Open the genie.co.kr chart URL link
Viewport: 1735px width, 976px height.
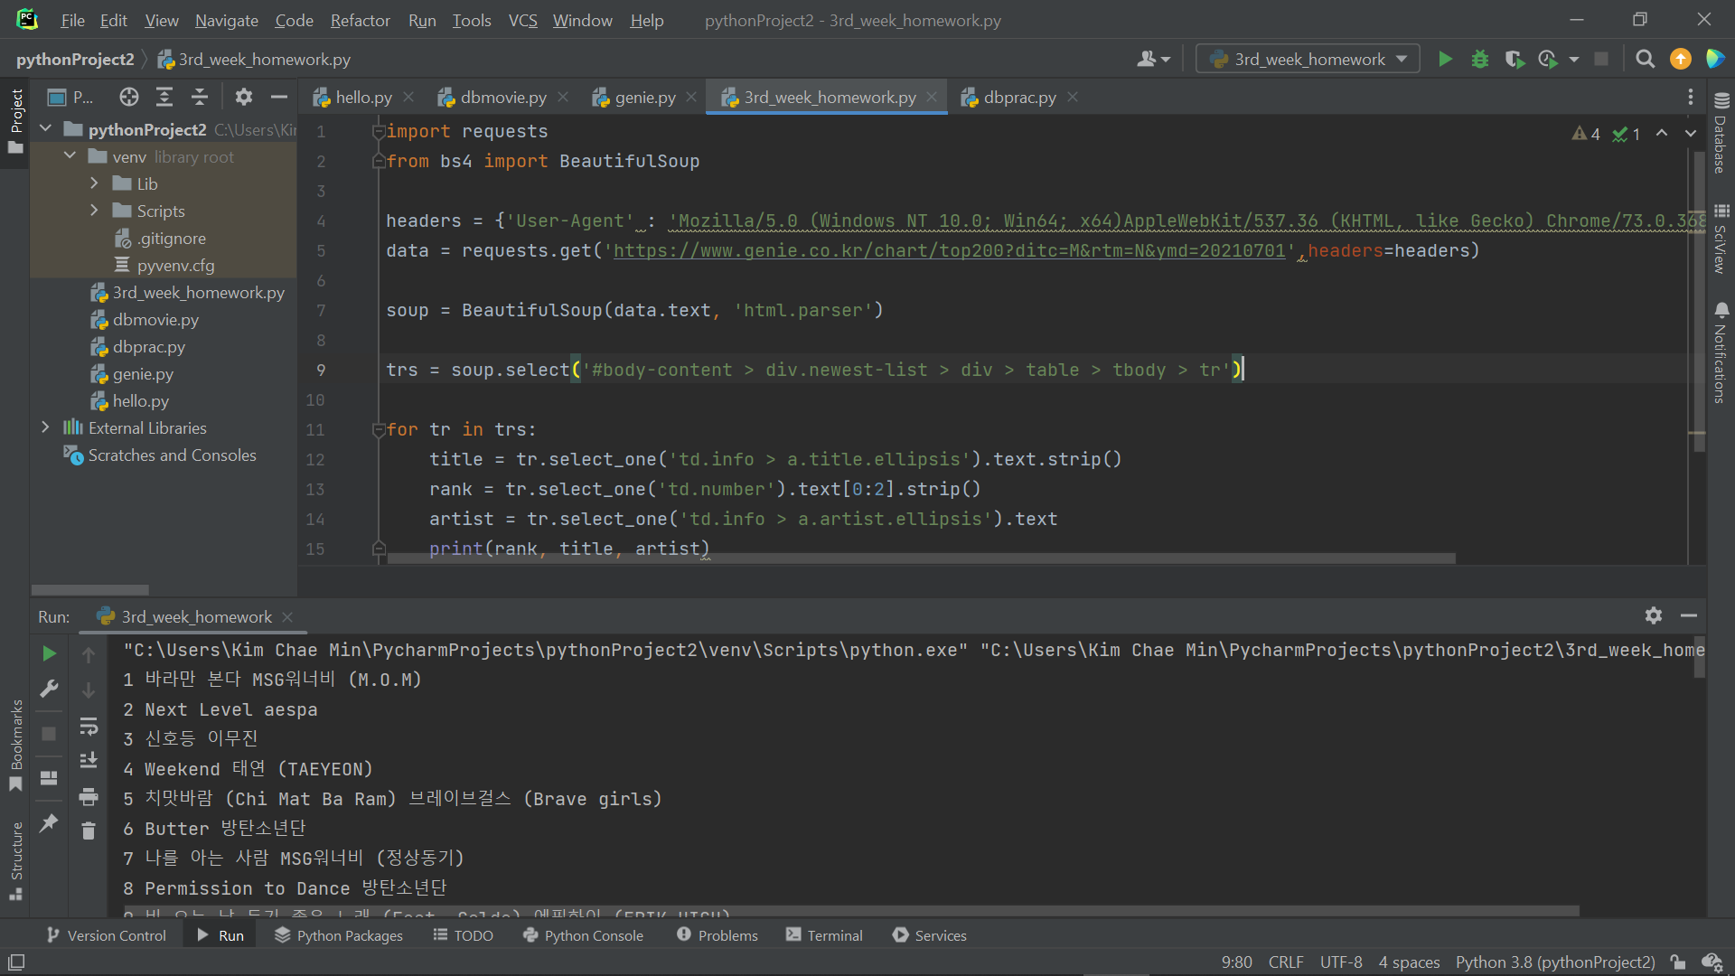point(949,250)
